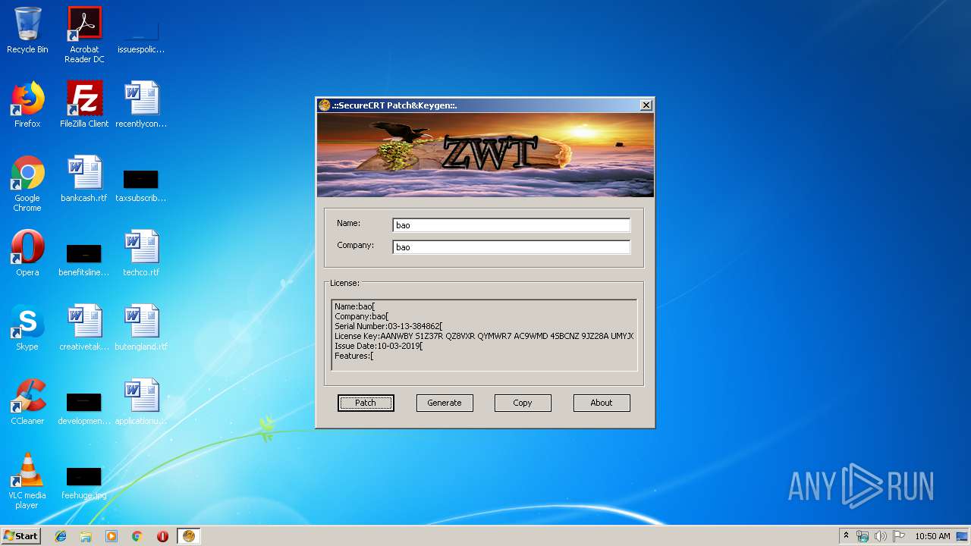The image size is (971, 546).
Task: Launch Google Chrome desktop shortcut
Action: coord(27,184)
